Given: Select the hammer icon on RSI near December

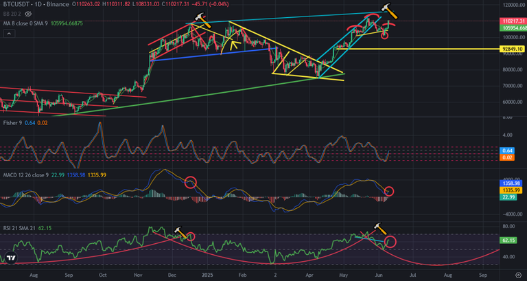Looking at the screenshot, I should tap(180, 233).
